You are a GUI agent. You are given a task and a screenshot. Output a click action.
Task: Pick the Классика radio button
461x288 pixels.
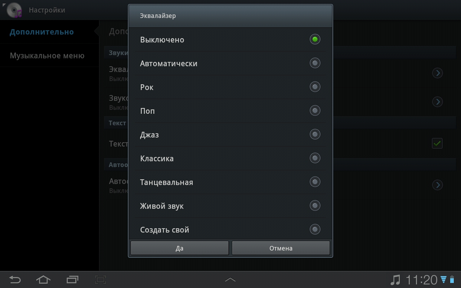[x=315, y=158]
